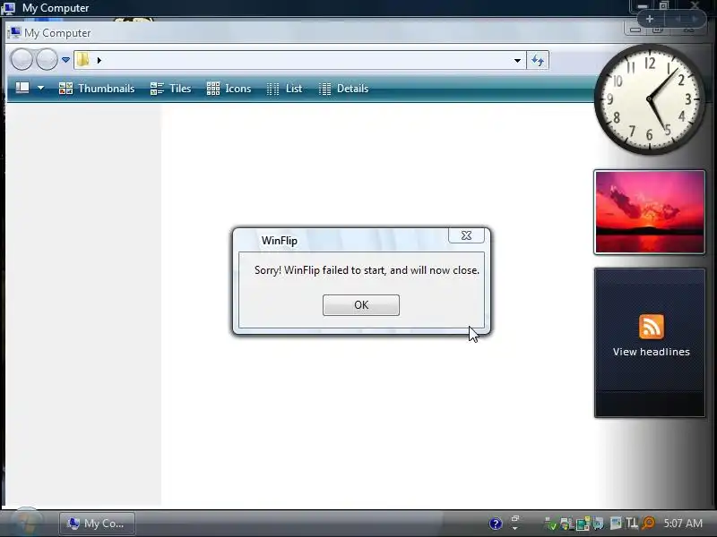Click the sidebar analog clock gadget
The image size is (717, 537).
tap(649, 99)
